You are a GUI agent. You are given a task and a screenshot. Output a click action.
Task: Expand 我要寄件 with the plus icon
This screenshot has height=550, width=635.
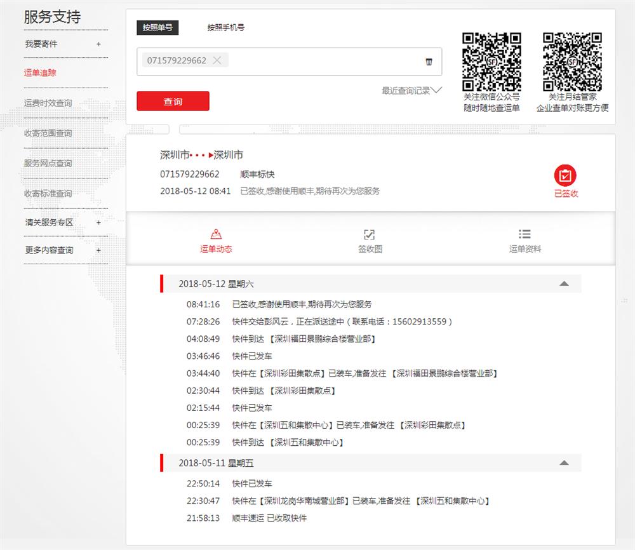click(x=98, y=44)
